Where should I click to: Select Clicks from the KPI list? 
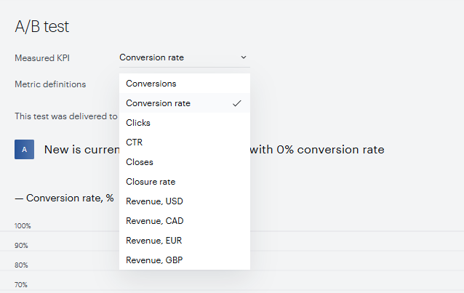[x=184, y=123]
